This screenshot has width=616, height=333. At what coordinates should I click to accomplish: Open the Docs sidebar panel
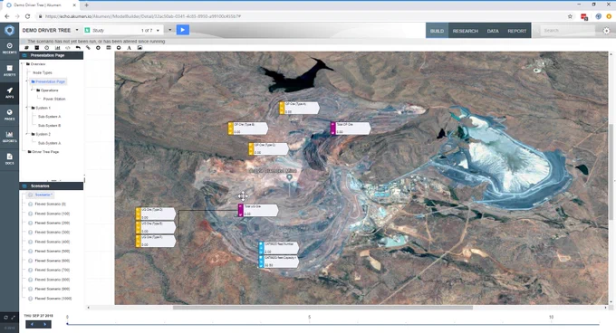(x=9, y=158)
